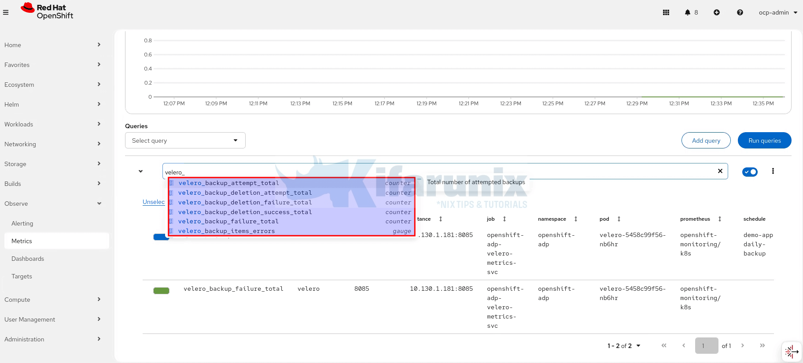Select velero_backup_items_errors suggestion

[291, 231]
